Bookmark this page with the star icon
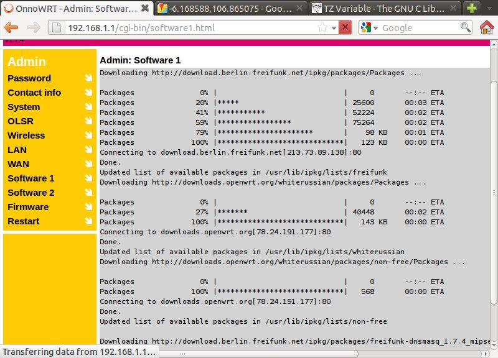 click(x=322, y=27)
